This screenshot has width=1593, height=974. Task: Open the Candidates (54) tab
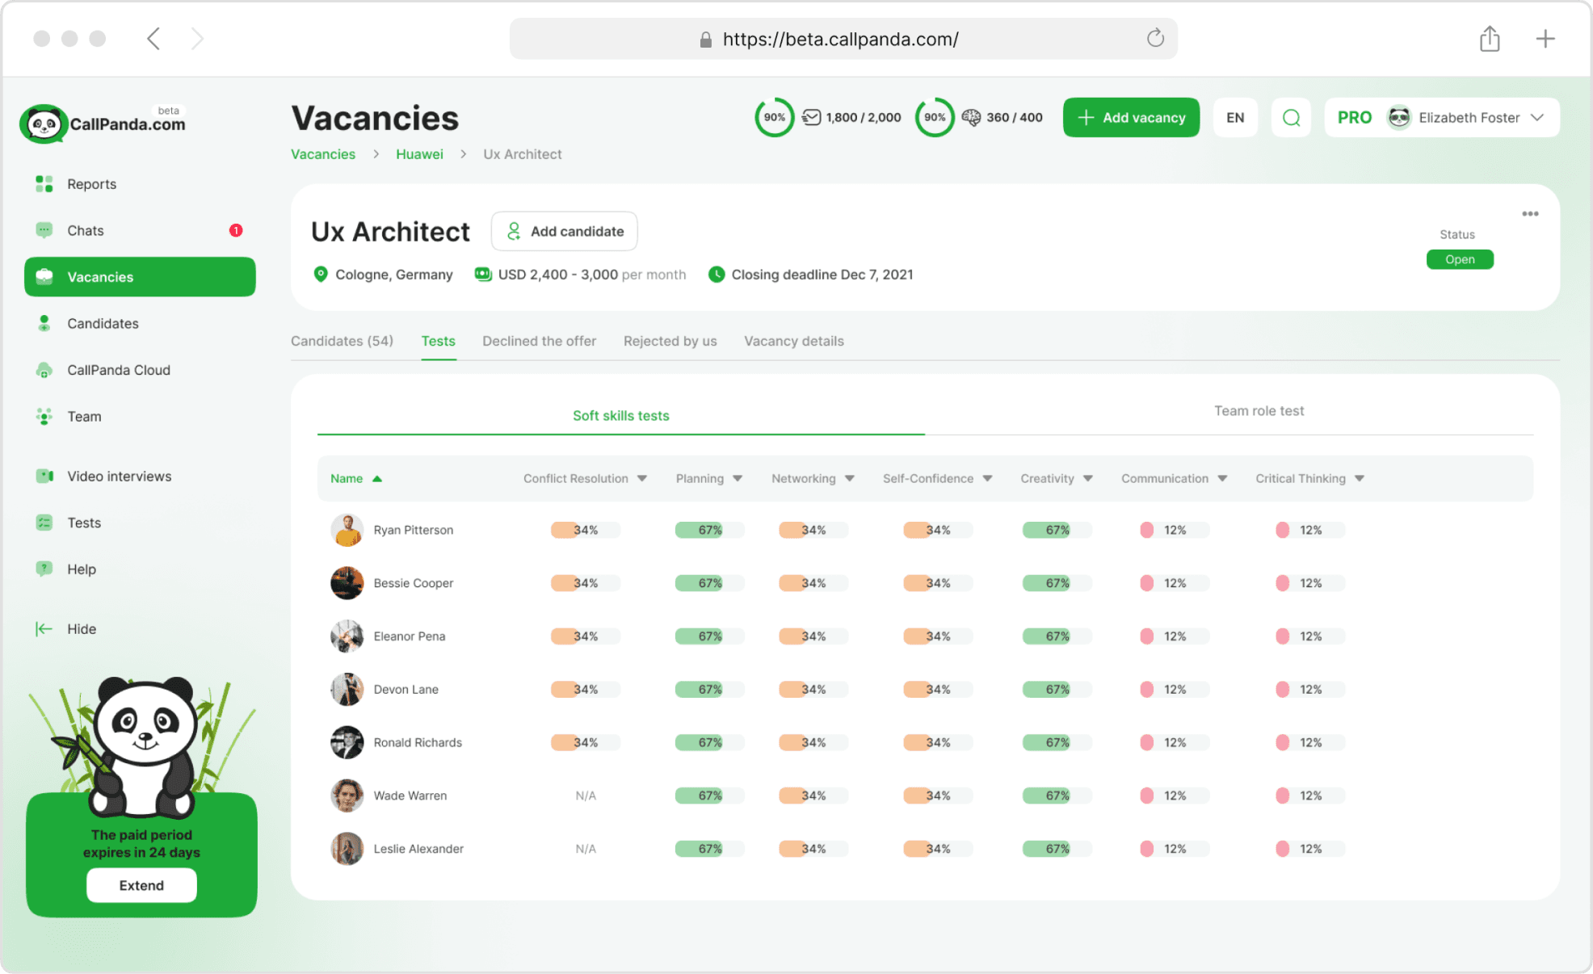[x=342, y=341]
